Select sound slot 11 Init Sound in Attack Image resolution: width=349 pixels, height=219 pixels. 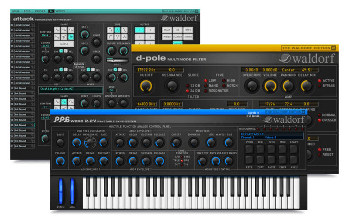(23, 94)
